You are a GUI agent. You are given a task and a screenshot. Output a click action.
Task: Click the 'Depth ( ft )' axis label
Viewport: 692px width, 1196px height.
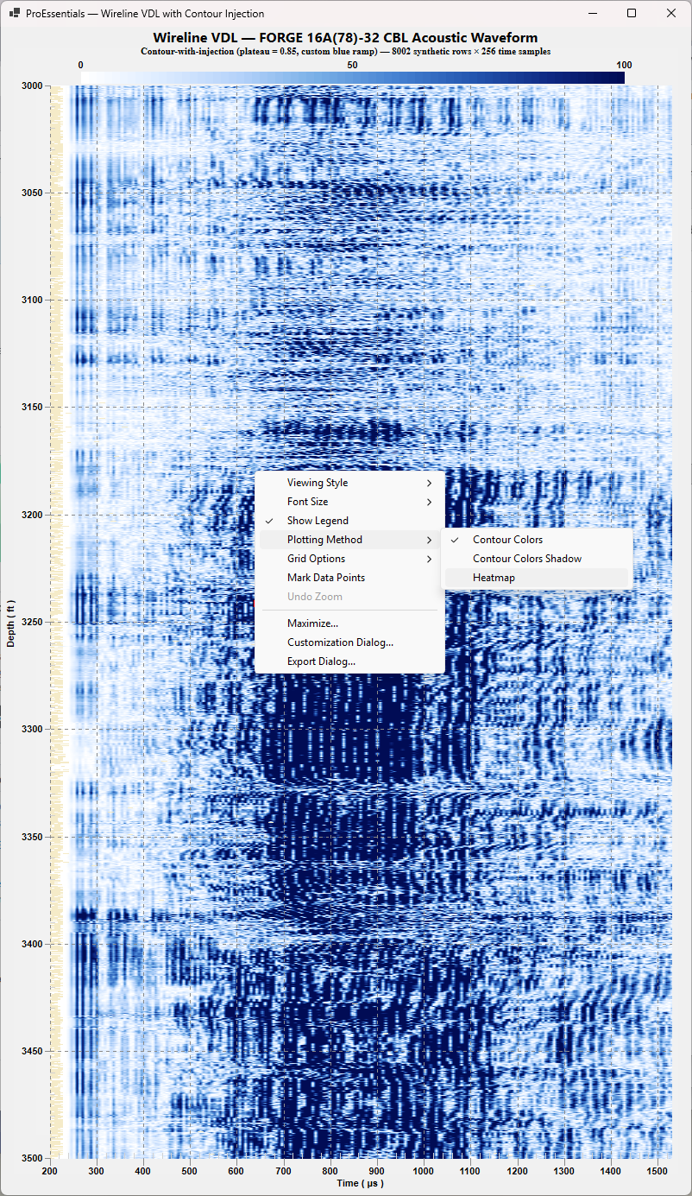(x=11, y=622)
